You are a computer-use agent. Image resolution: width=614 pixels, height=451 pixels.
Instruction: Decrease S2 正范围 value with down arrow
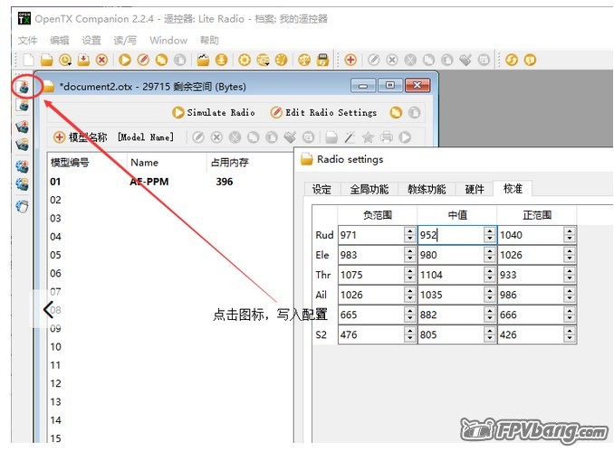click(570, 339)
